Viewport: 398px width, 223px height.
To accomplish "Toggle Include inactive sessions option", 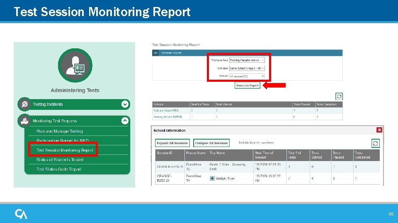I will [x=256, y=143].
